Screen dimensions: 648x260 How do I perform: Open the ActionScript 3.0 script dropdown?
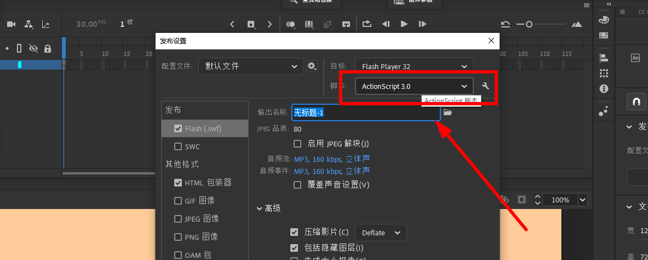(x=414, y=86)
